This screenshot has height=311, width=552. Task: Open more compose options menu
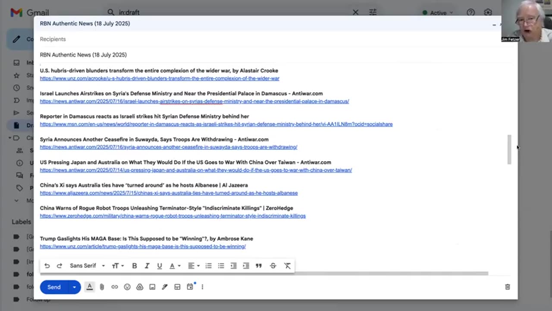tap(202, 287)
